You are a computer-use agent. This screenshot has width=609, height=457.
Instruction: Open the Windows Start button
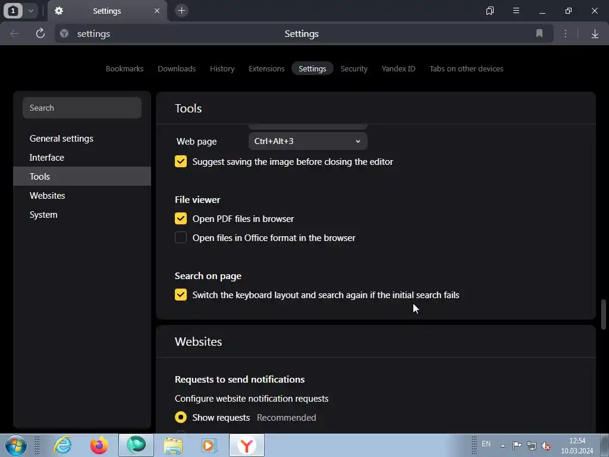click(15, 445)
